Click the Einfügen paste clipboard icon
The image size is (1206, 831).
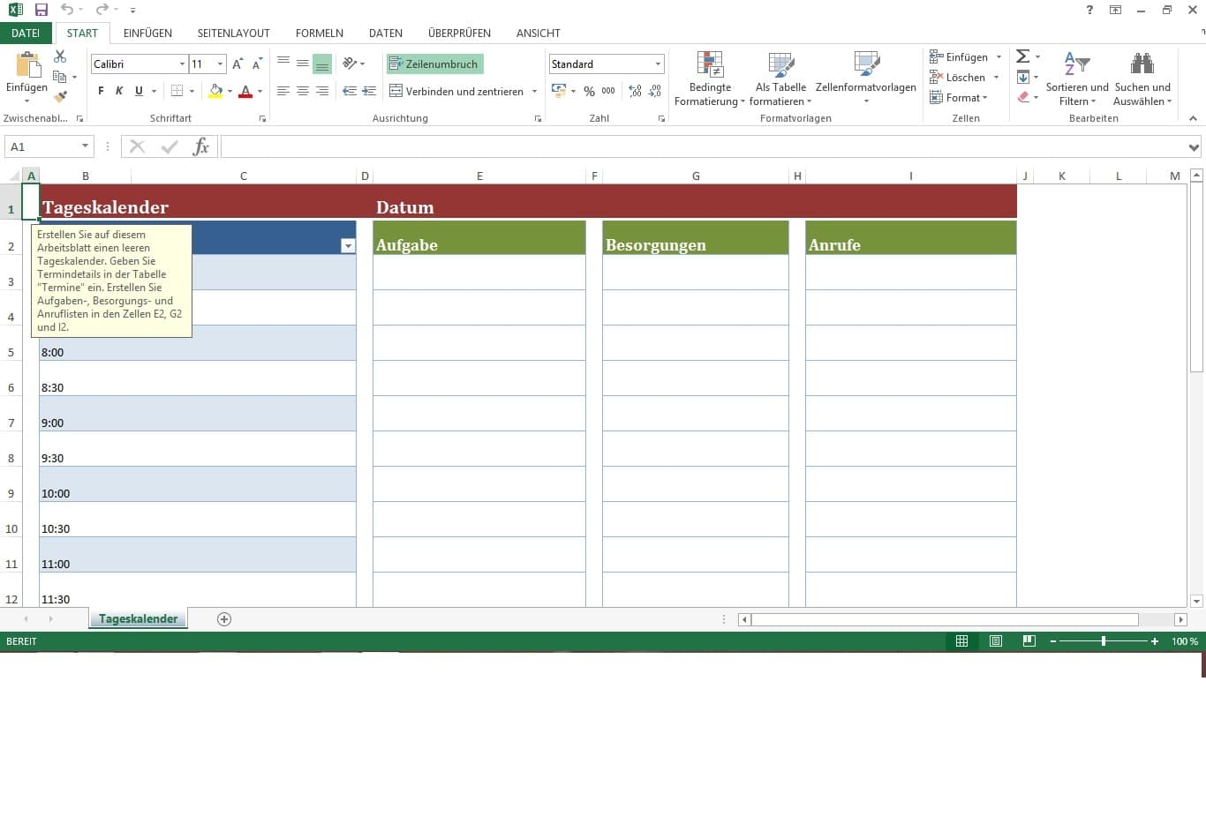point(27,65)
